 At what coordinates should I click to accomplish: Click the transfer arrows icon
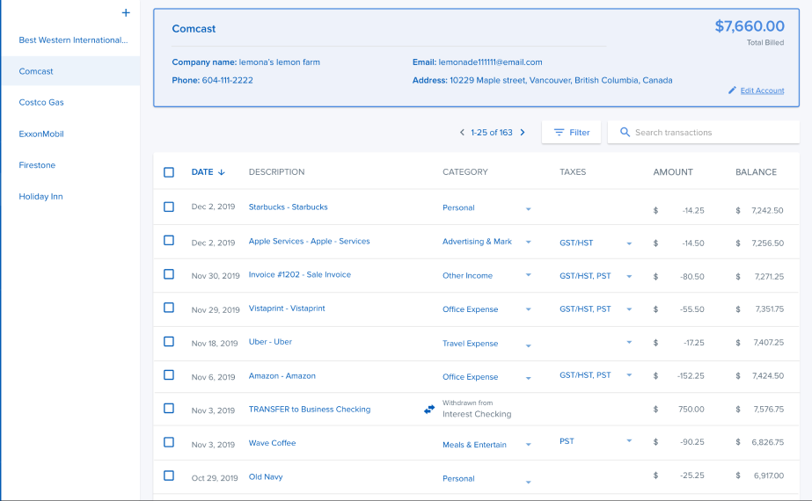click(429, 410)
